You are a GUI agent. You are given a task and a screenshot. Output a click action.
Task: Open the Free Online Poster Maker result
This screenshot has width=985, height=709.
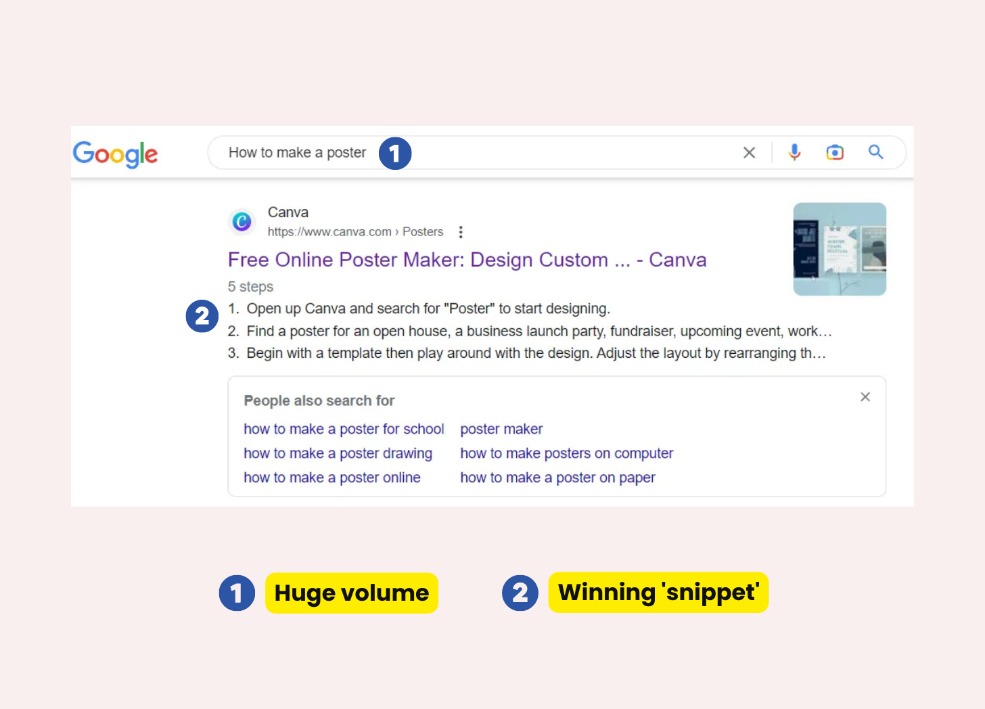[x=467, y=260]
